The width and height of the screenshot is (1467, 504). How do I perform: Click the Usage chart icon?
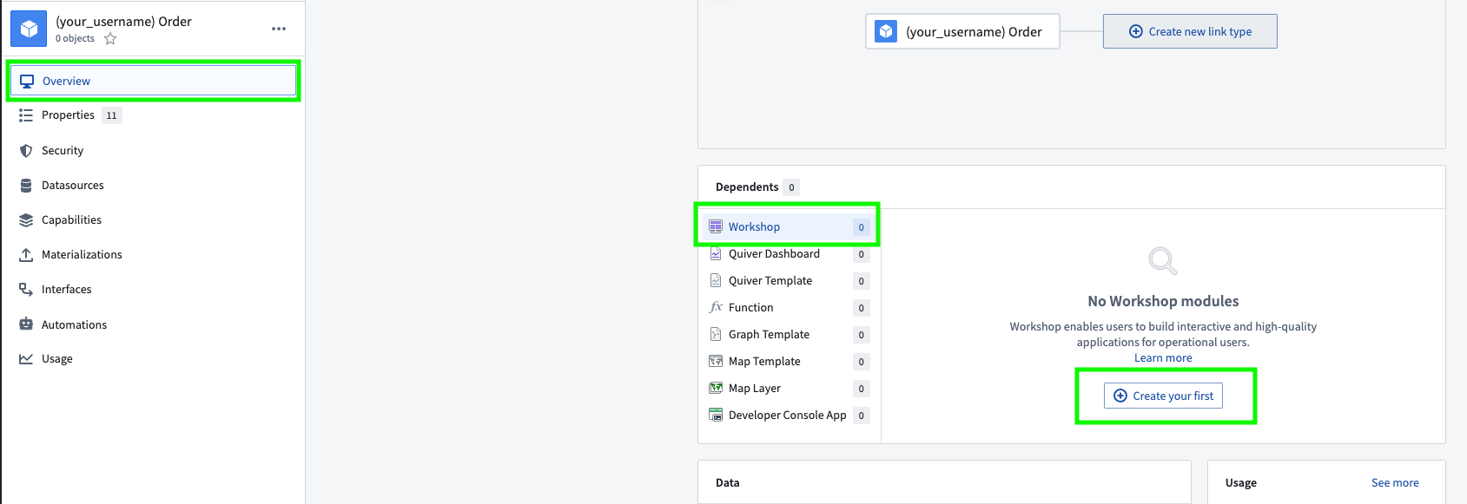click(x=26, y=359)
